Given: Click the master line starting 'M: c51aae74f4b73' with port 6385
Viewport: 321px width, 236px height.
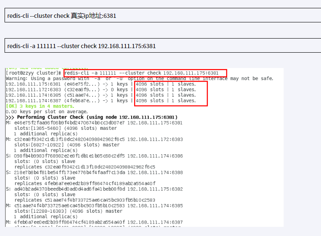Looking at the screenshot, I should pos(94,206).
